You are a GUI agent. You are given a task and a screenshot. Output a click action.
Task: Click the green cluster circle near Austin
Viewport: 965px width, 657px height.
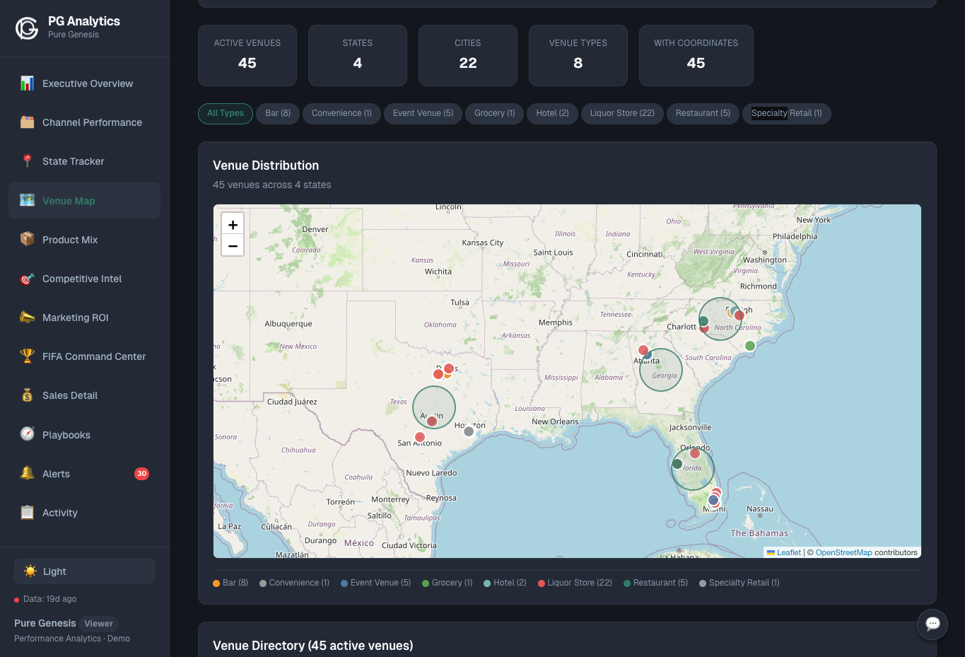(433, 407)
